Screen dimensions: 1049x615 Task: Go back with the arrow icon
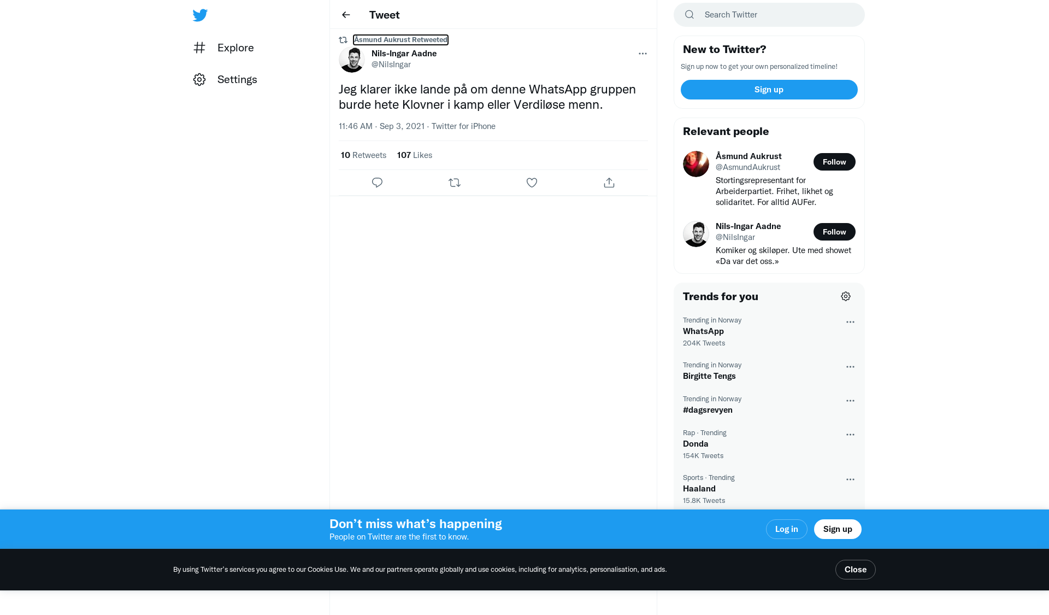click(346, 15)
